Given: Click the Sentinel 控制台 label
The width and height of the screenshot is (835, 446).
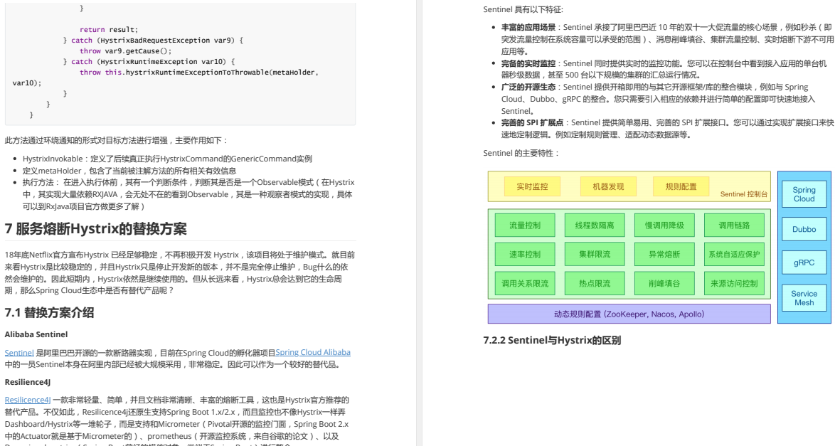Looking at the screenshot, I should (x=744, y=194).
